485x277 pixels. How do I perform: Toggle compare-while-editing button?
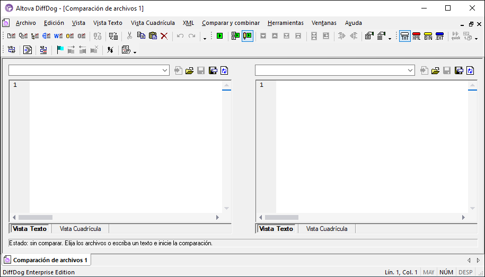coord(248,36)
